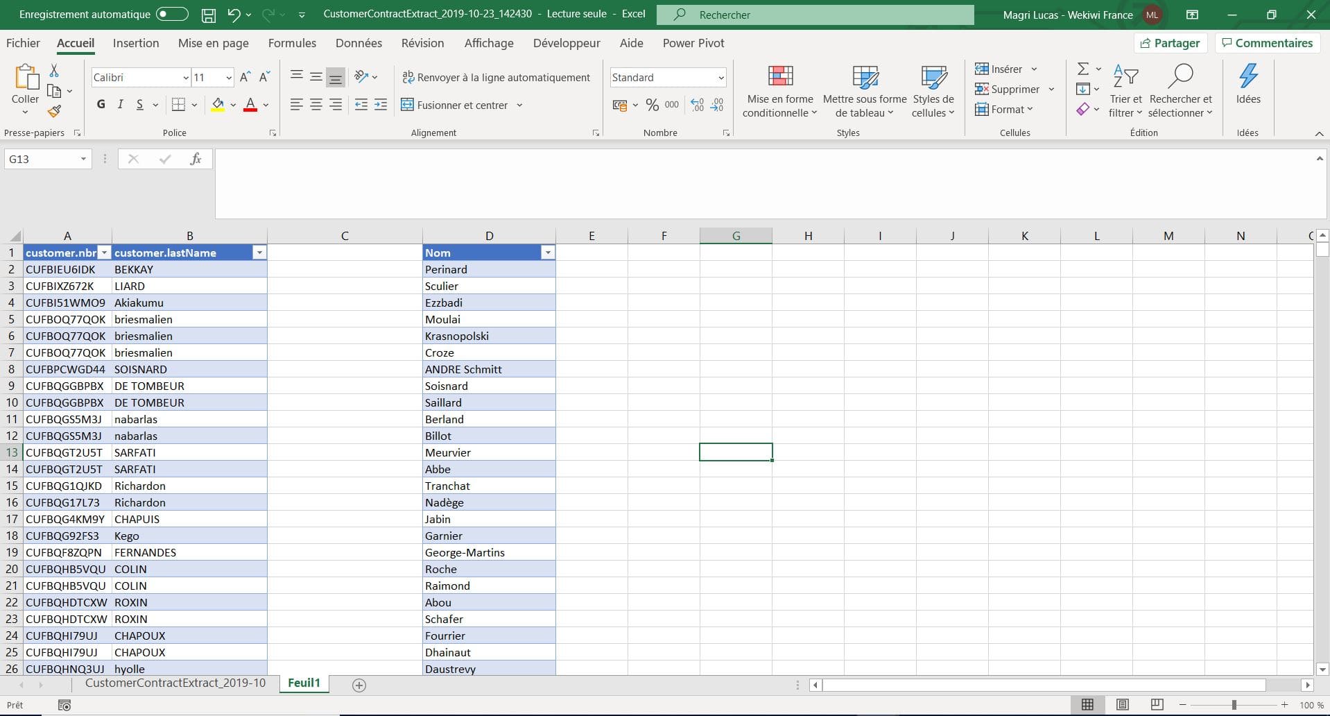Switch to page layout view
This screenshot has height=716, width=1330.
click(1123, 705)
